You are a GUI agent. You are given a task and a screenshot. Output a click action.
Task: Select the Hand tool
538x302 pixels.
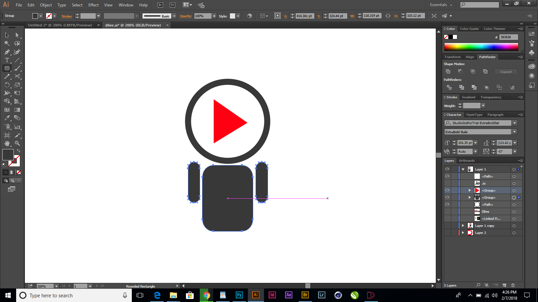[x=7, y=143]
